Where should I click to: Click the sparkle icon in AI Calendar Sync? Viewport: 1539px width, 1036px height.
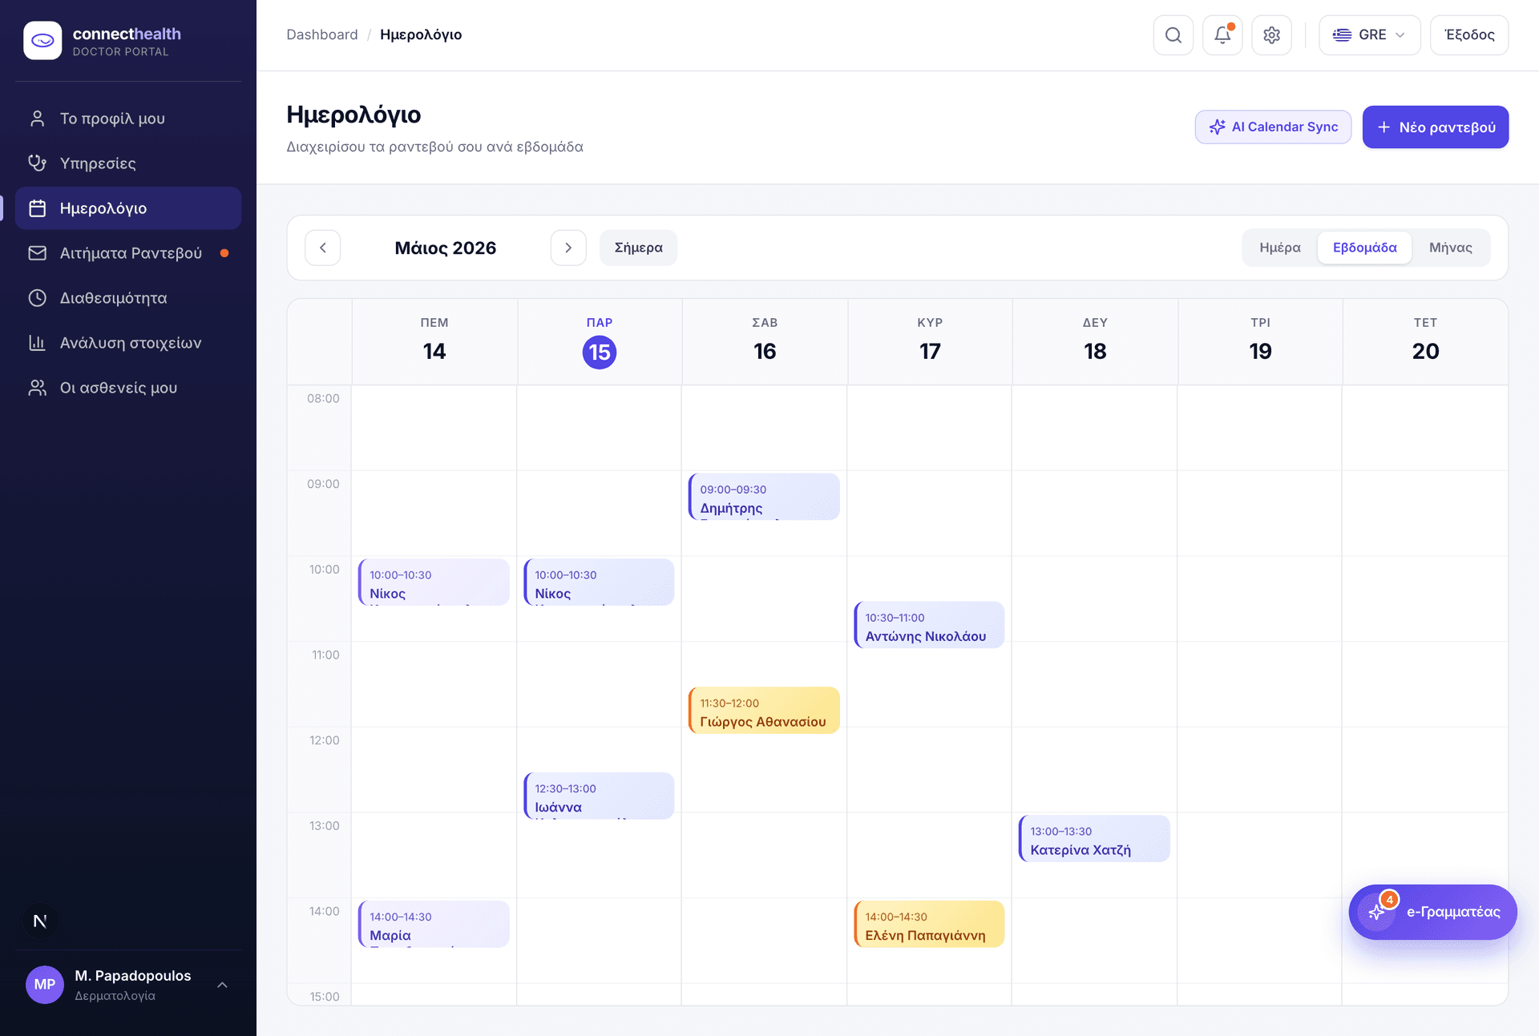point(1217,127)
